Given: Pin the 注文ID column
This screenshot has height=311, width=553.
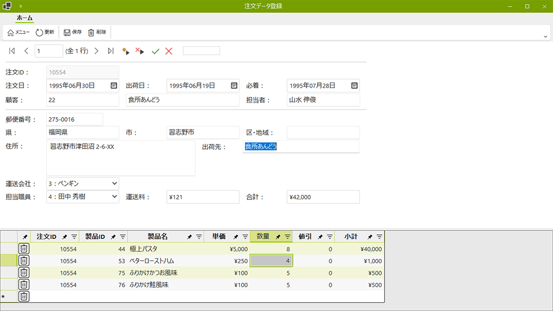Looking at the screenshot, I should click(64, 237).
